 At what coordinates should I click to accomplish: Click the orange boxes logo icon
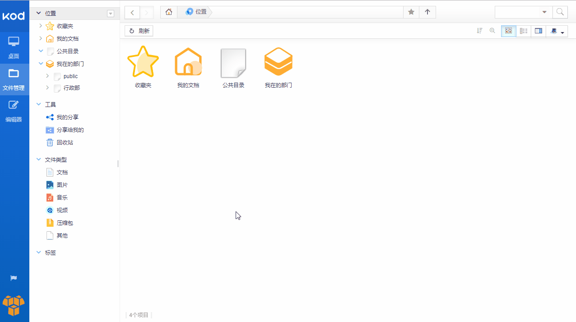pyautogui.click(x=14, y=305)
